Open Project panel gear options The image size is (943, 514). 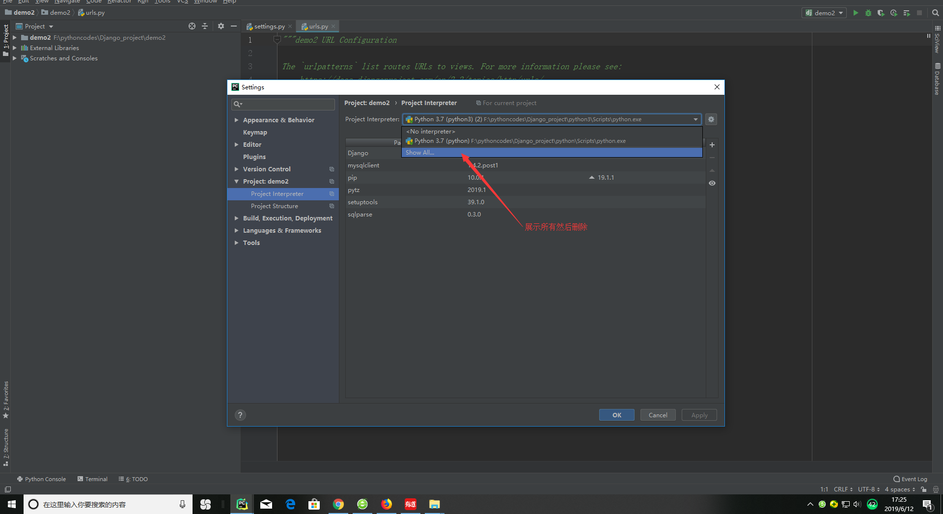[221, 26]
